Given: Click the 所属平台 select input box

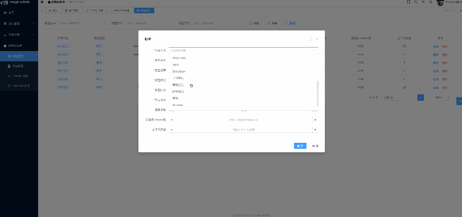Looking at the screenshot, I should pyautogui.click(x=243, y=51).
